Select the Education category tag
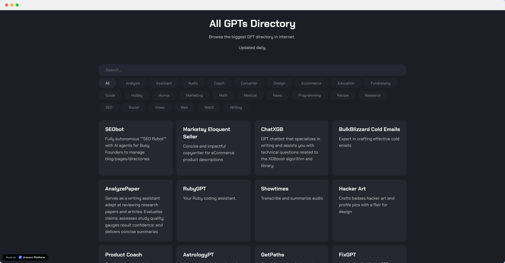Viewport: 505px width, 263px height. (x=346, y=83)
